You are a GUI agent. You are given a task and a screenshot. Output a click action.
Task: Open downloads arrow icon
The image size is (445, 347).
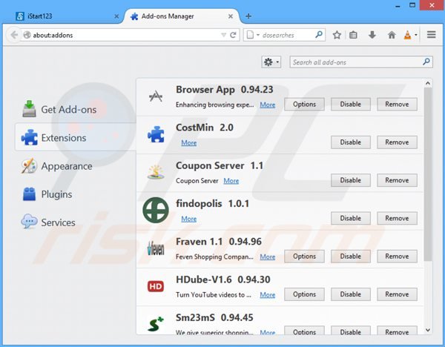coord(372,35)
